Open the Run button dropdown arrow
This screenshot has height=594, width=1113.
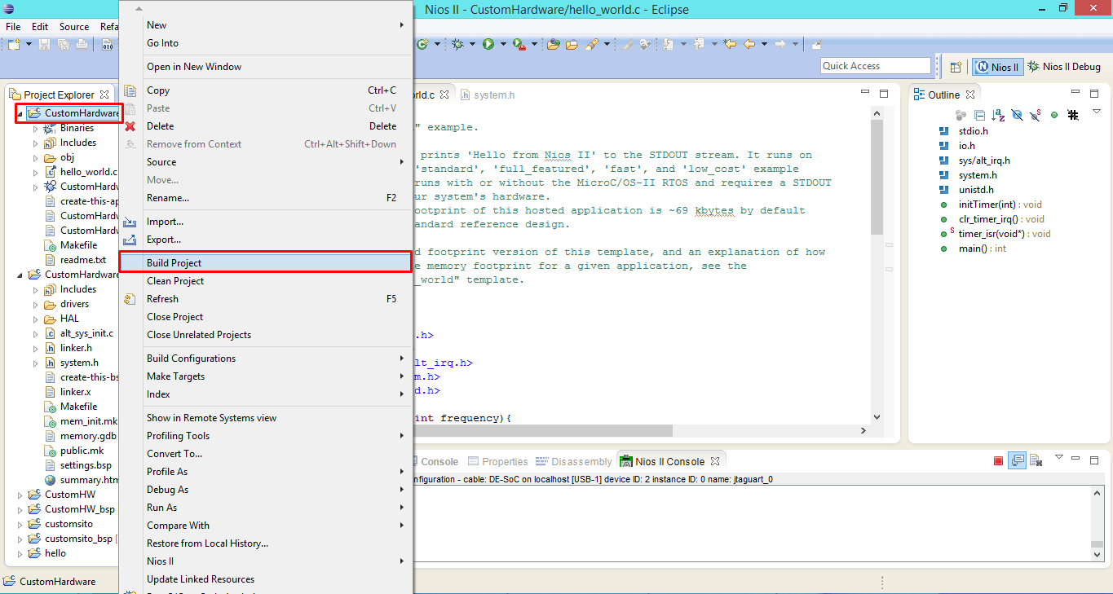502,44
